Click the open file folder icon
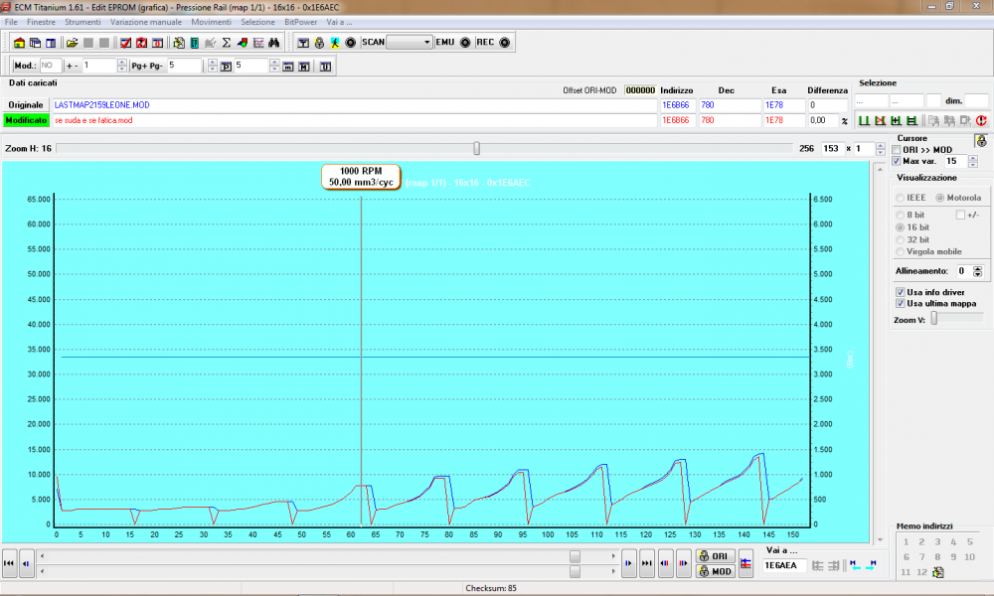This screenshot has width=994, height=596. [x=72, y=43]
